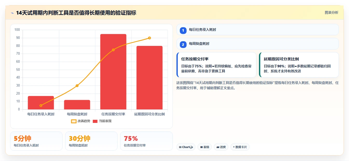349x161 pixels.
Task: Click y-axis value 100
Action: [x=17, y=30]
